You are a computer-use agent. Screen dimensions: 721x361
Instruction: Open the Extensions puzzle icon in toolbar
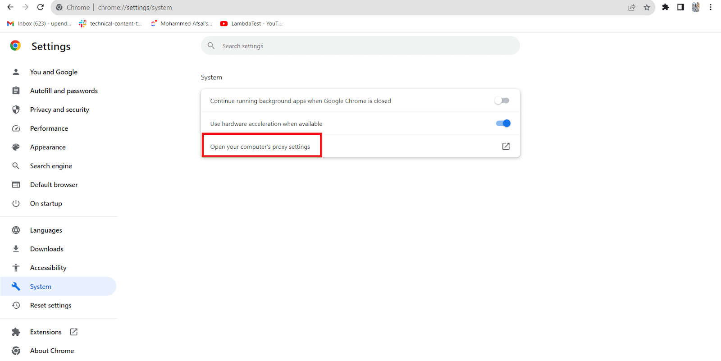[x=666, y=7]
